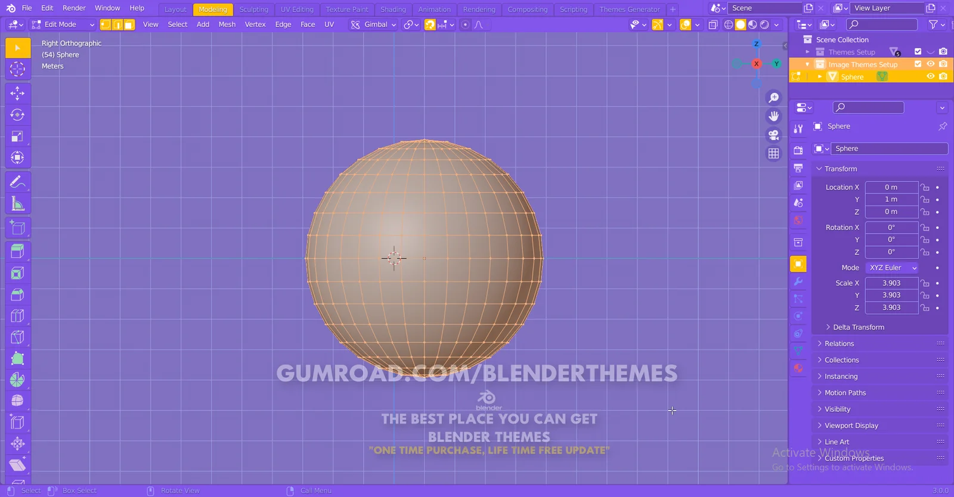Open the File menu
This screenshot has width=954, height=497.
[x=27, y=8]
